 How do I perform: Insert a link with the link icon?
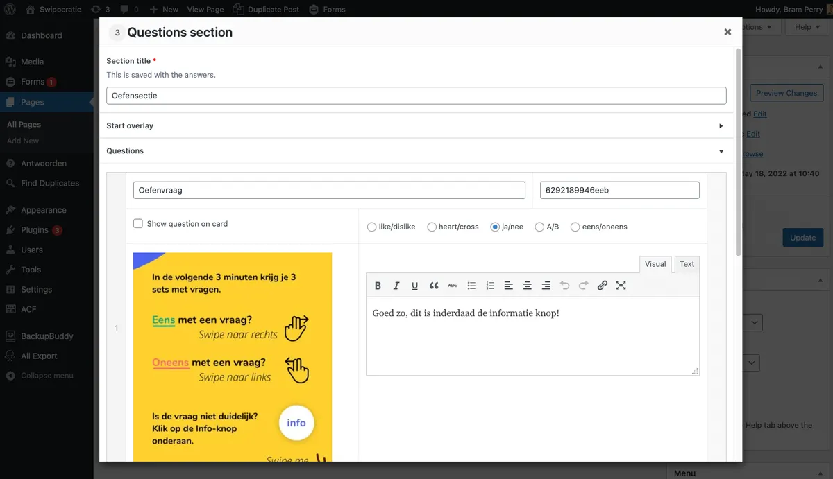coord(603,286)
